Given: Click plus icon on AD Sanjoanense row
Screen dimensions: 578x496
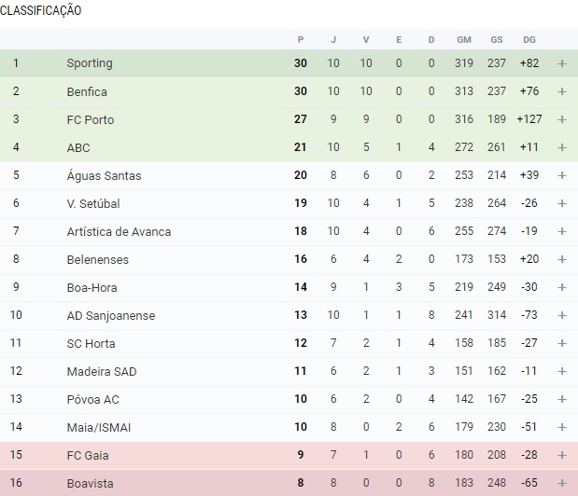Looking at the screenshot, I should click(562, 315).
